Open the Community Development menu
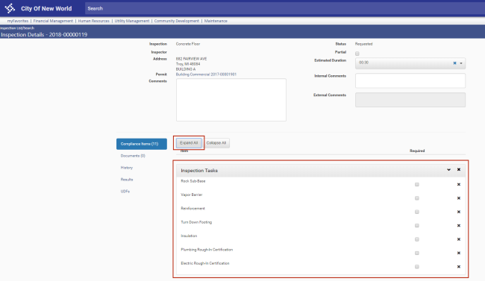485x281 pixels. click(177, 21)
